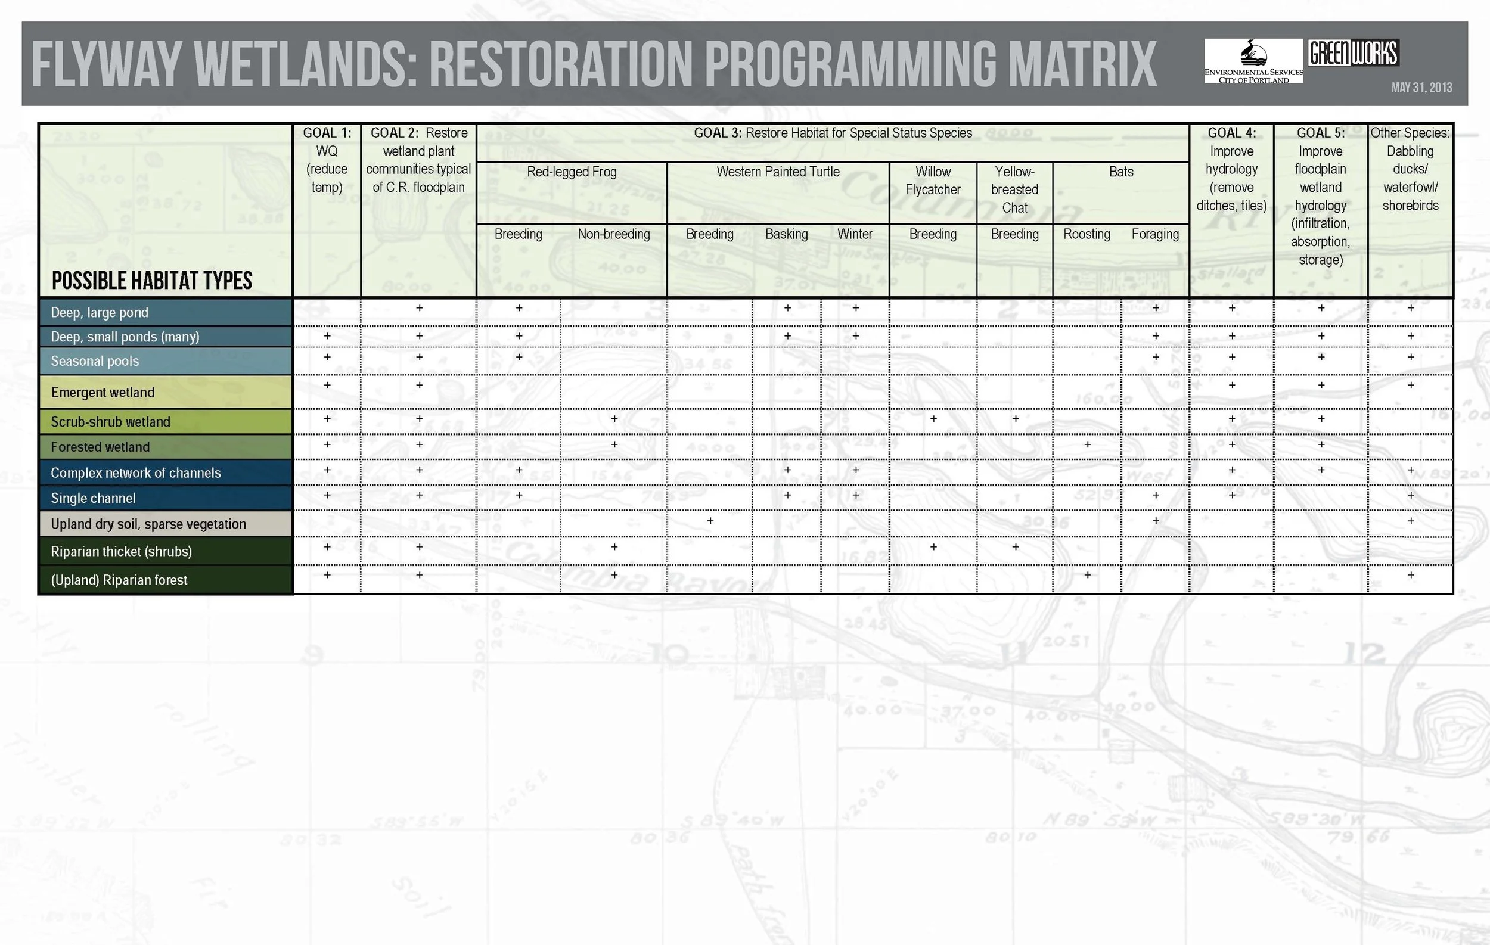Click the Upland dry soil, sparse vegetation label
The image size is (1490, 945).
point(148,524)
